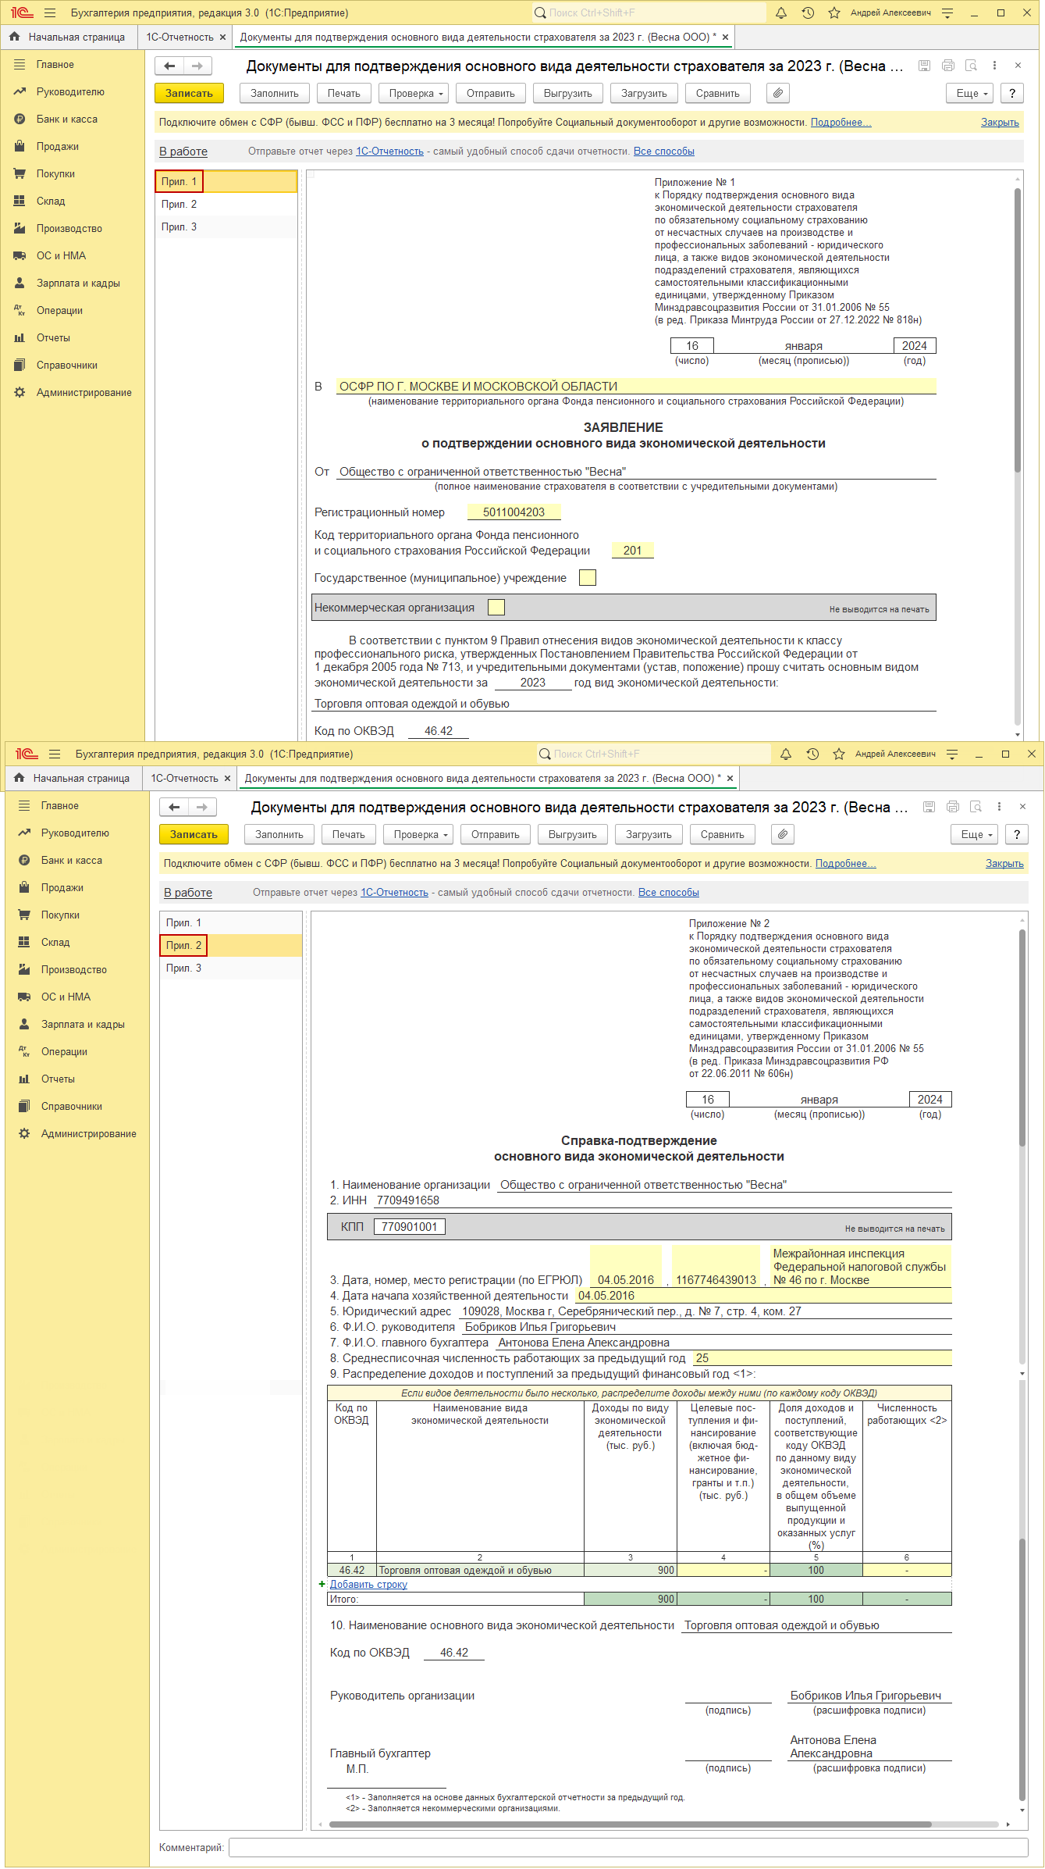
Task: Open favorites star in top window
Action: 834,12
